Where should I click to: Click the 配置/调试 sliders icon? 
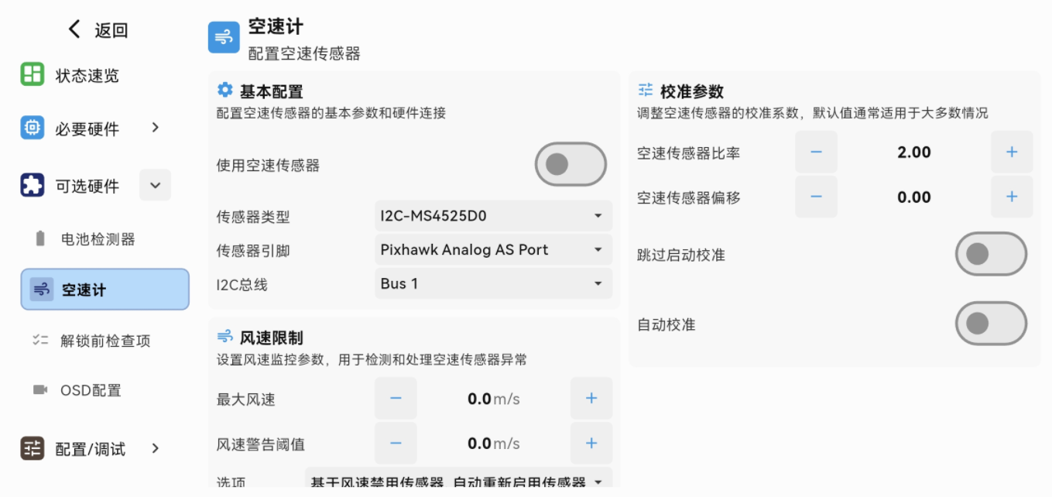[33, 448]
